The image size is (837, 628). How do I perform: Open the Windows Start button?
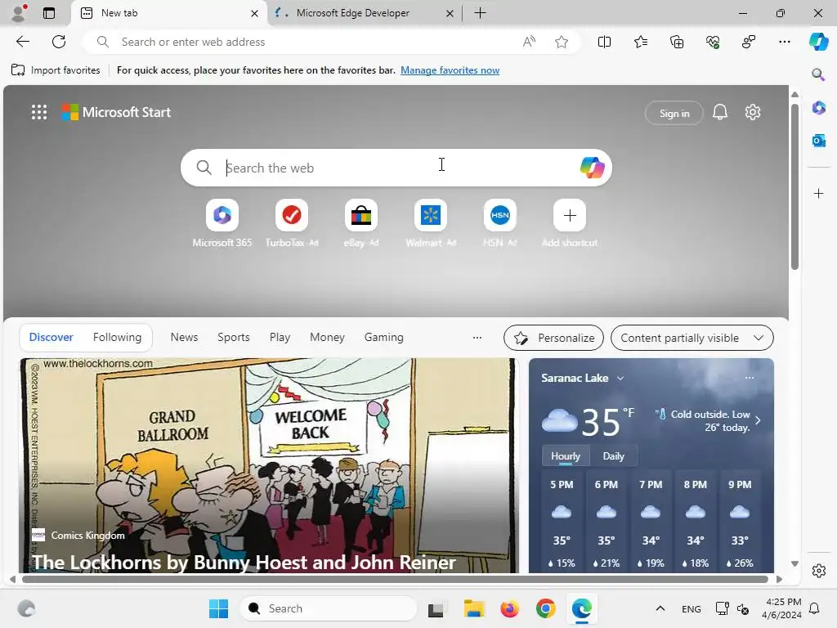(218, 608)
